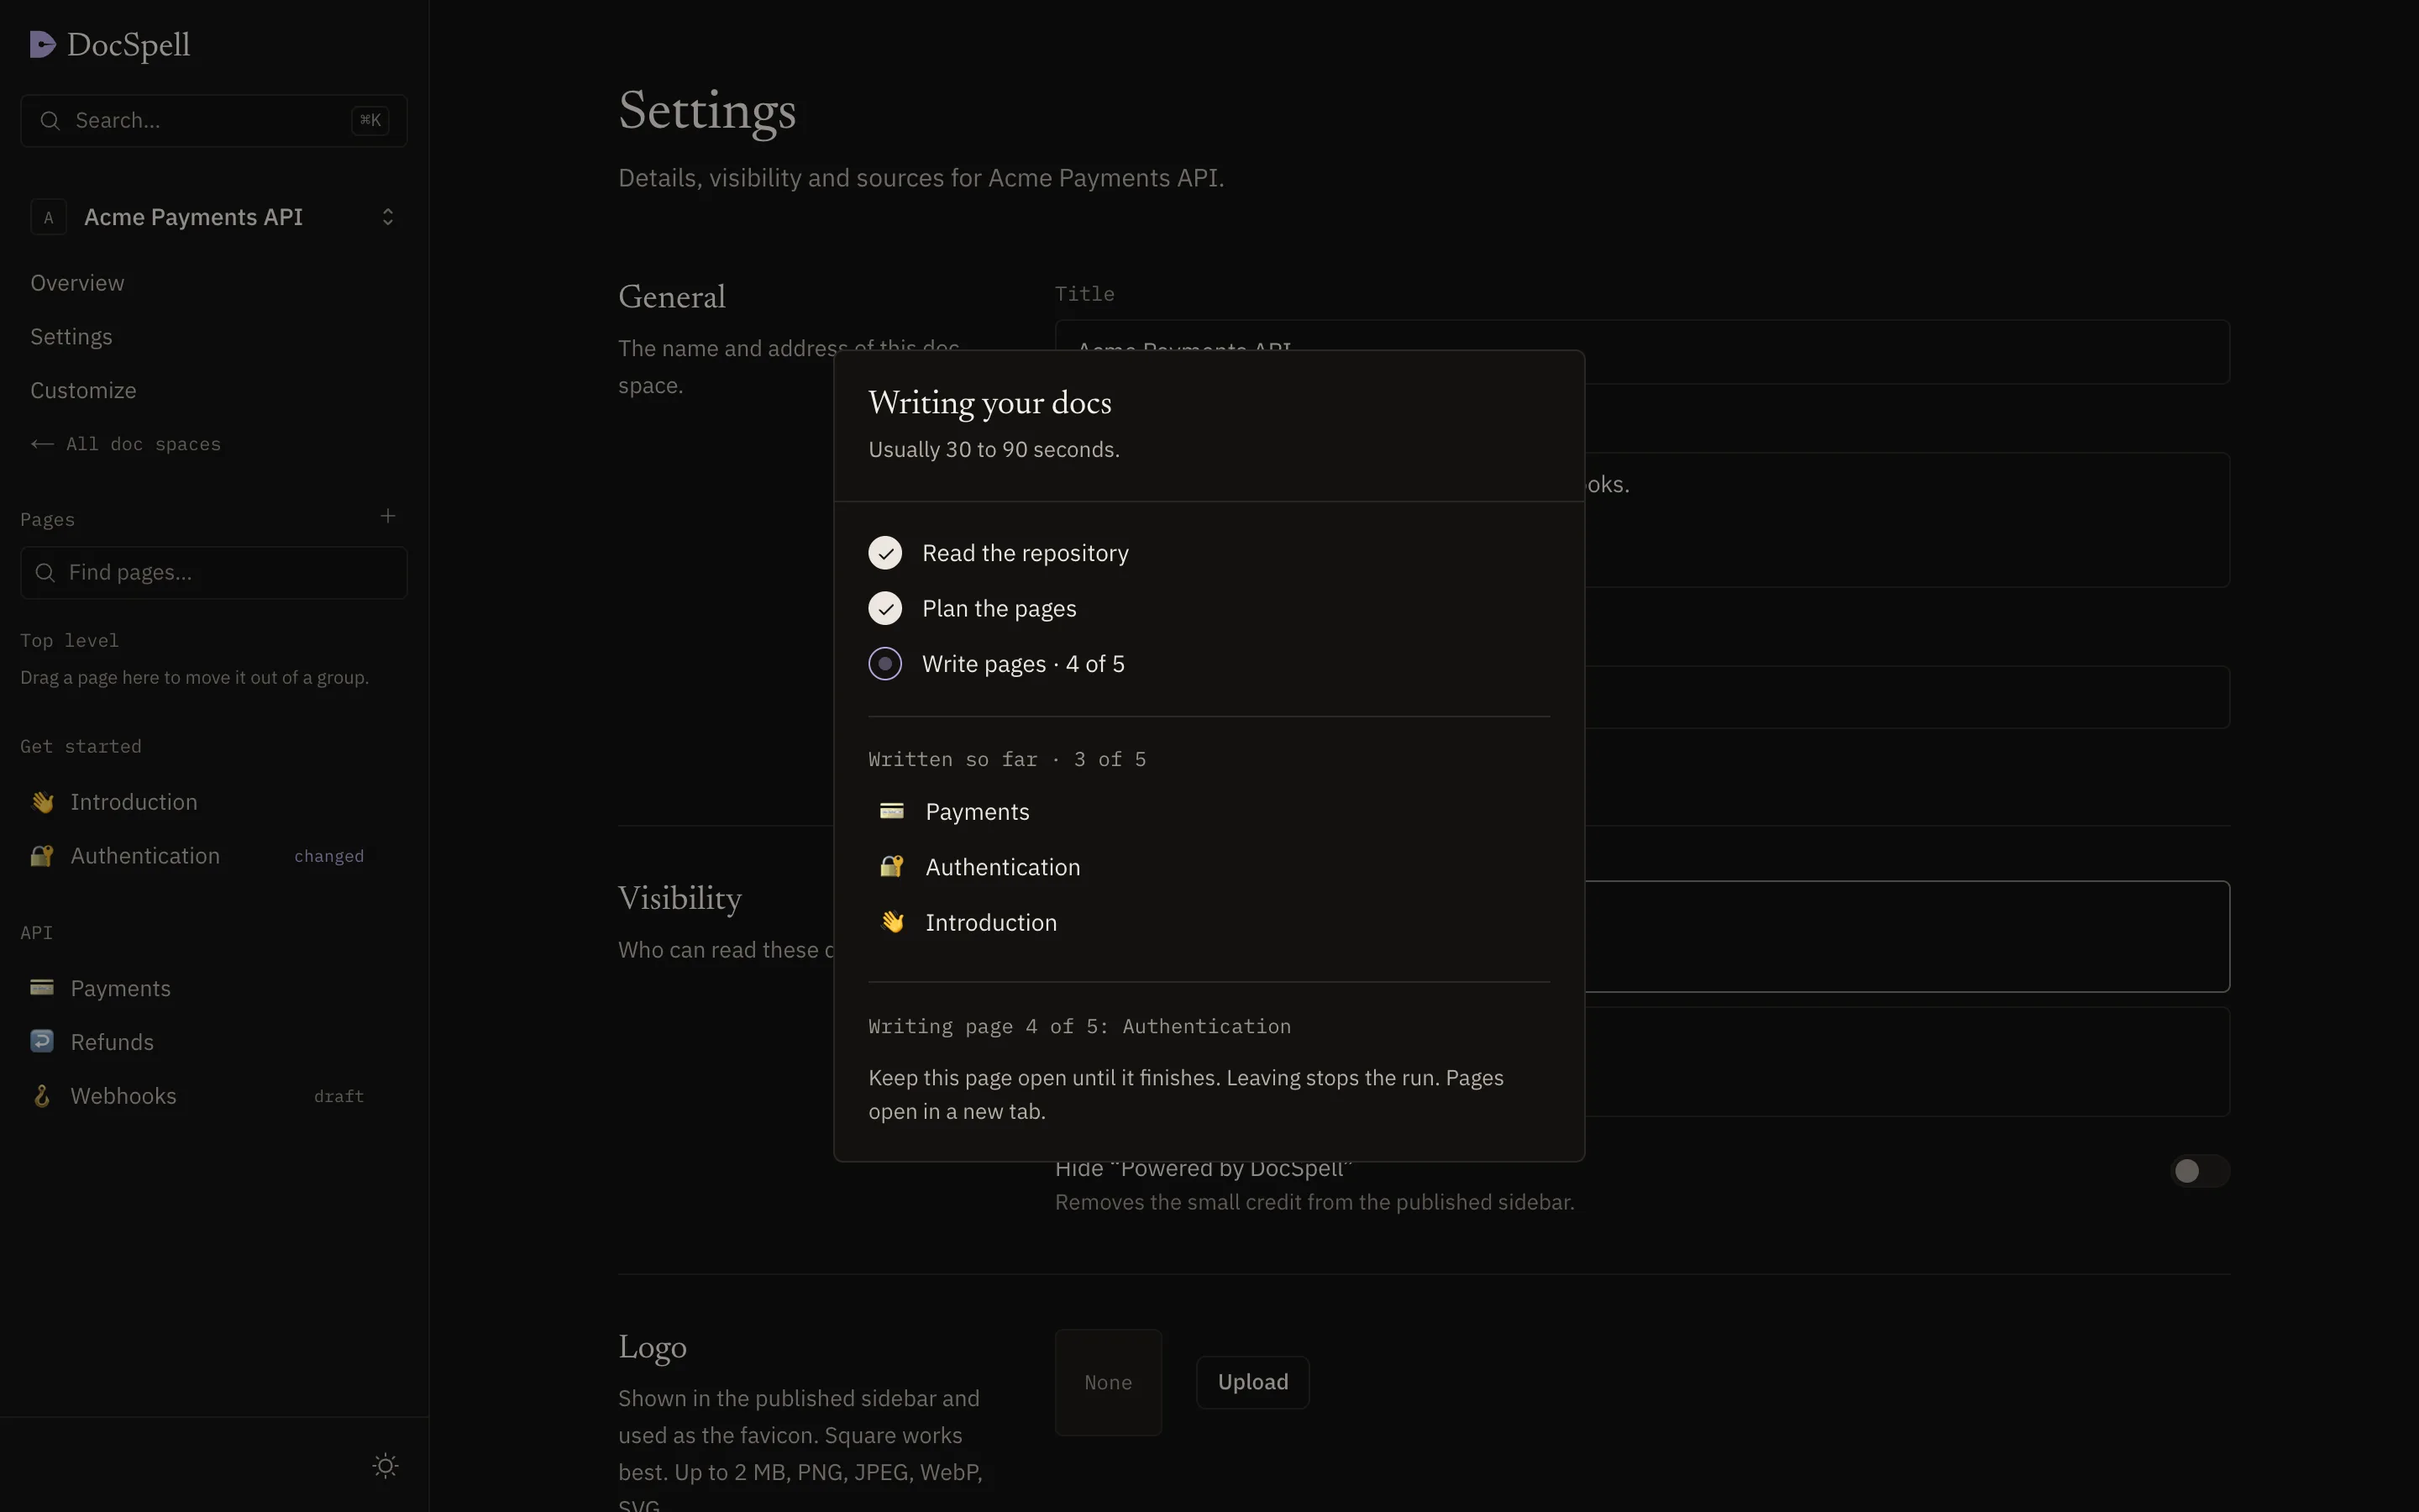Click the search magnifier icon in the sidebar
This screenshot has width=2419, height=1512.
[49, 121]
